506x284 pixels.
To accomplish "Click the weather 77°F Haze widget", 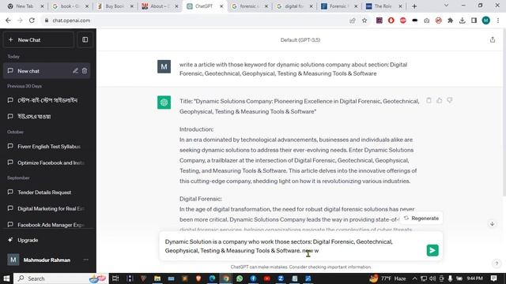I will pyautogui.click(x=387, y=278).
